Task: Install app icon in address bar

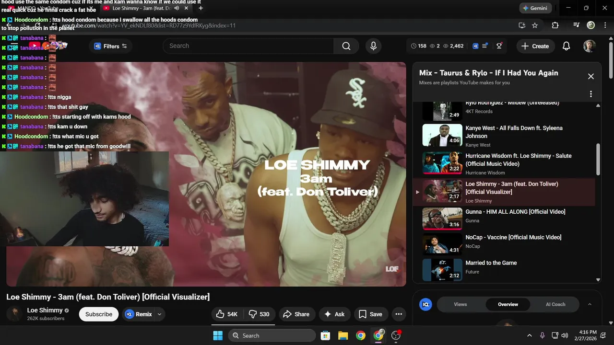Action: 522,25
